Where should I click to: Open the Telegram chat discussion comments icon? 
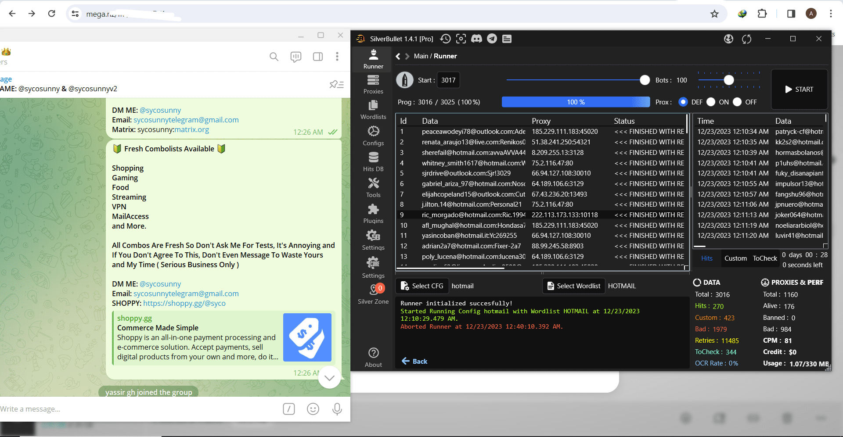pyautogui.click(x=296, y=57)
